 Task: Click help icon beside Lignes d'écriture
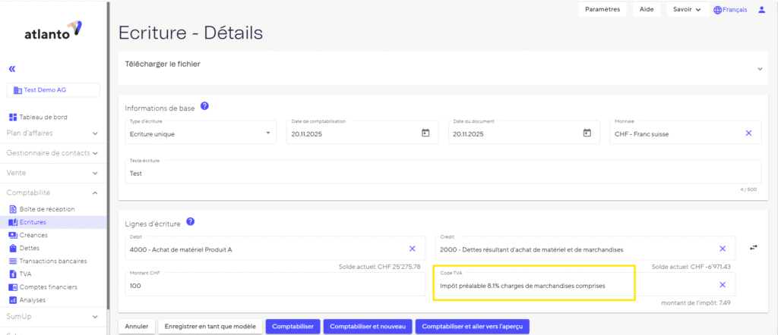tap(190, 221)
